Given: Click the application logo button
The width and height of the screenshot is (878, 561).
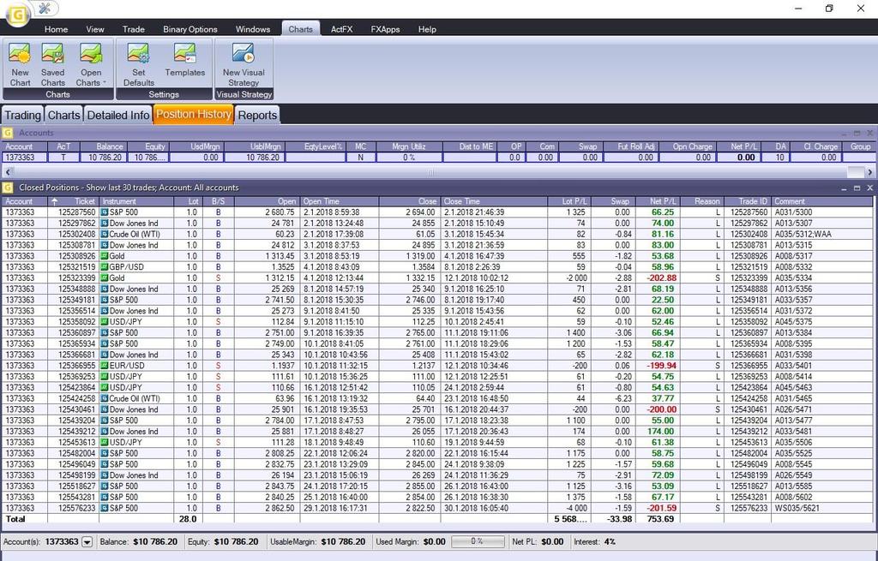Looking at the screenshot, I should point(17,15).
